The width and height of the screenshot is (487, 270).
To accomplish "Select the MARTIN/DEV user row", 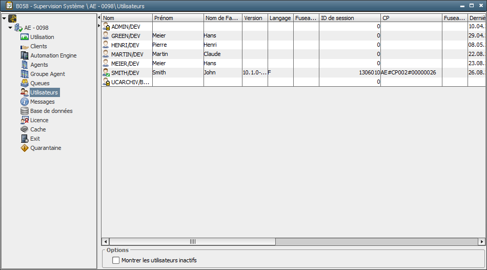I will point(127,54).
